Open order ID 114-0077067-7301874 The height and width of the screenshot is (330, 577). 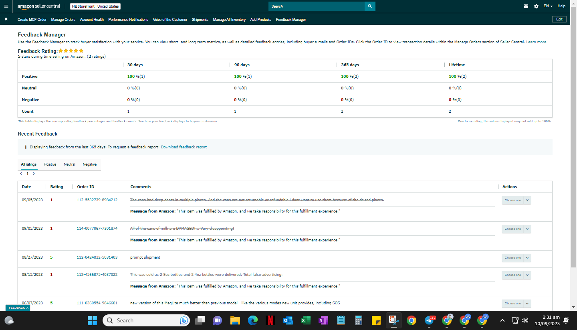click(97, 229)
